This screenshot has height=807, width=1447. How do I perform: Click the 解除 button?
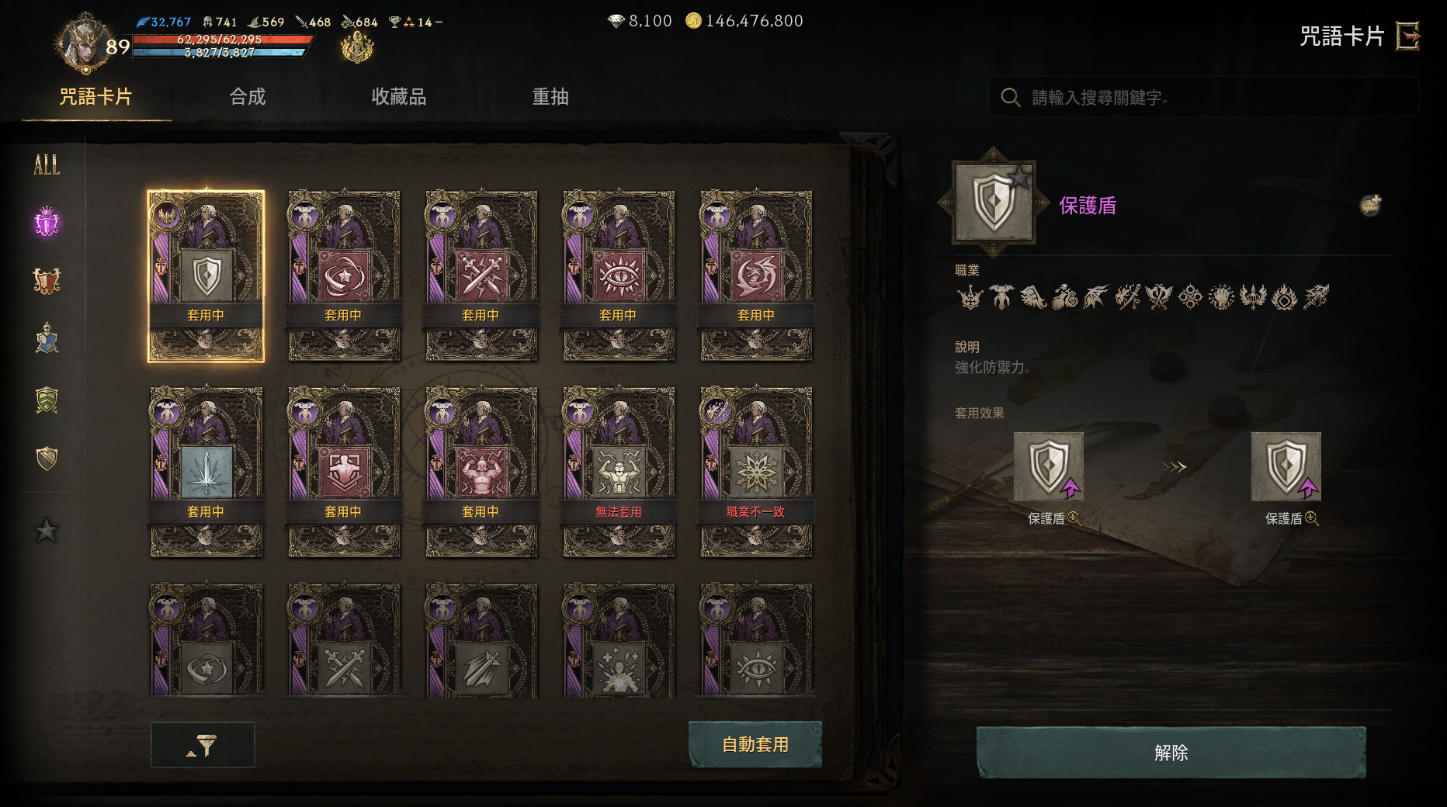pyautogui.click(x=1171, y=752)
